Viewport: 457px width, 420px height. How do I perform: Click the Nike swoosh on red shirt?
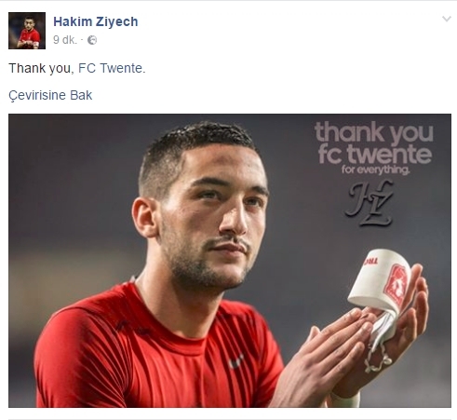[x=235, y=361]
